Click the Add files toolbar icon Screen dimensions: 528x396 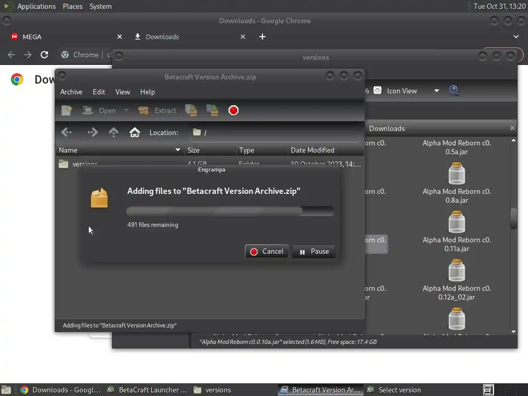tap(191, 110)
